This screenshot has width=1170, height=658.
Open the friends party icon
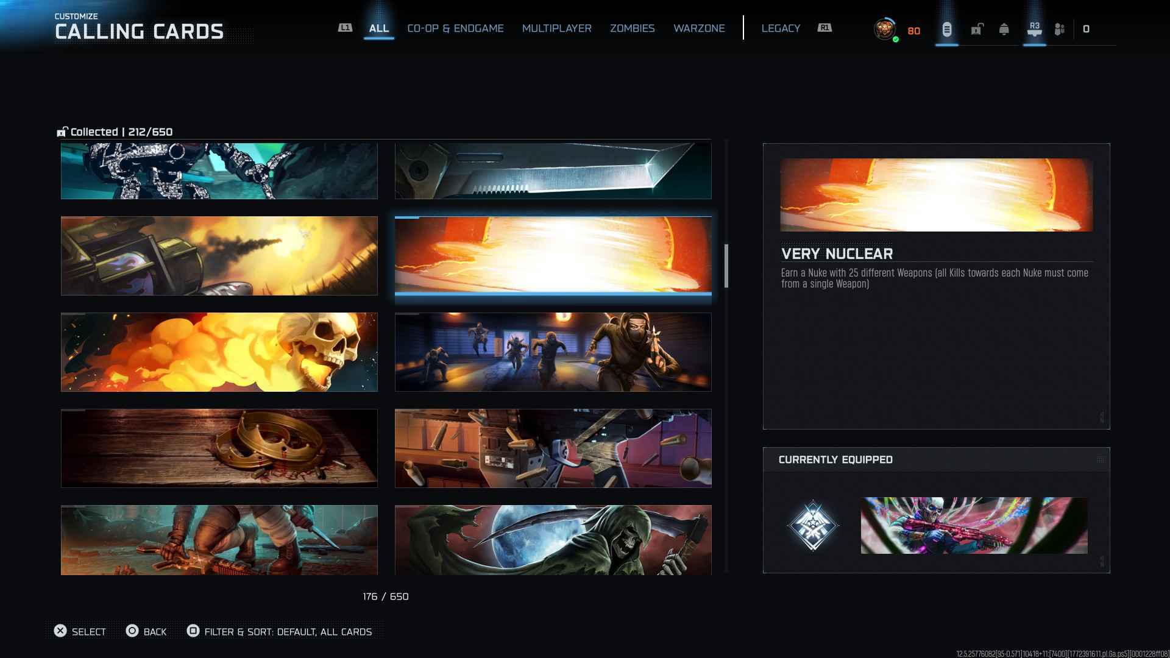tap(1060, 29)
